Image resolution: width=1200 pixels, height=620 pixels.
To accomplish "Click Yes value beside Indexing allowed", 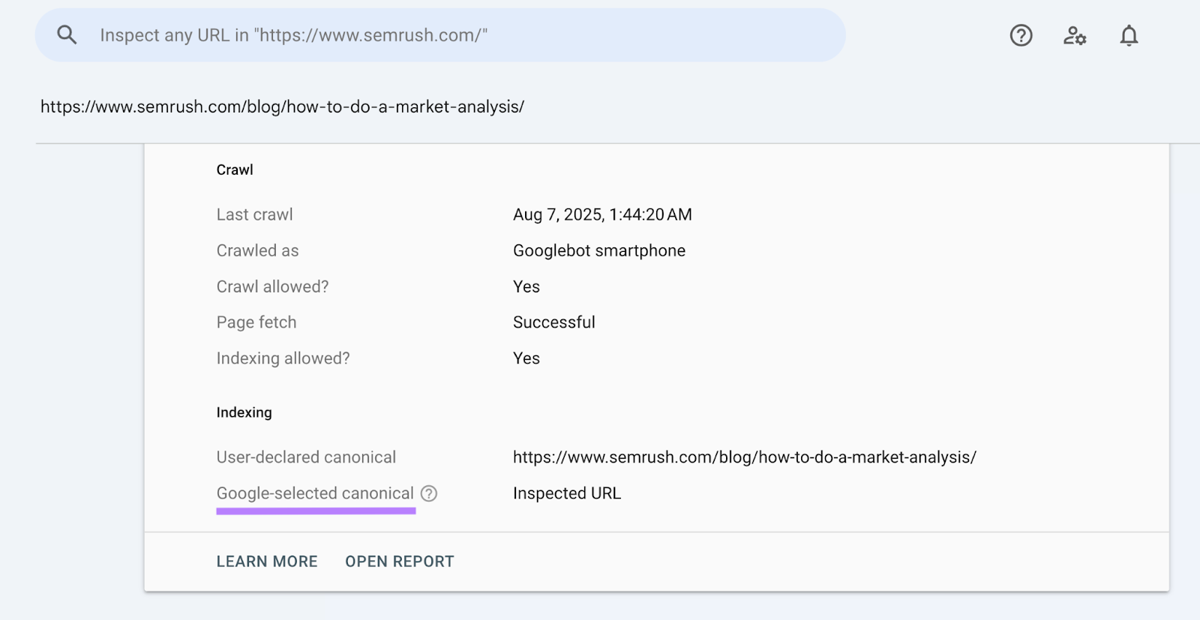I will pos(526,358).
